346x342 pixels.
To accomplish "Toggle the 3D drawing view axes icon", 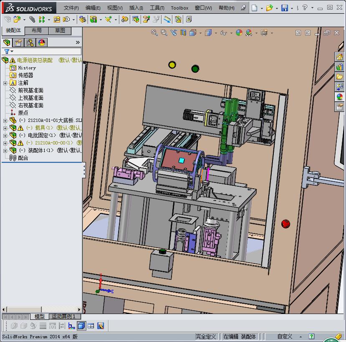I will [71, 326].
